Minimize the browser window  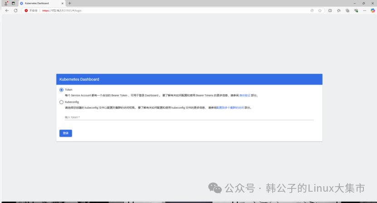355,3
